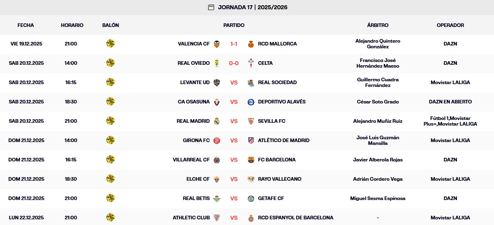Click the Atlético de Madrid crest

click(251, 140)
